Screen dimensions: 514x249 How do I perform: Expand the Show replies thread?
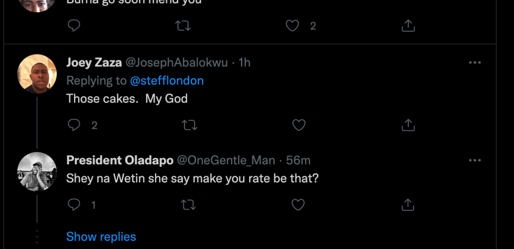101,237
